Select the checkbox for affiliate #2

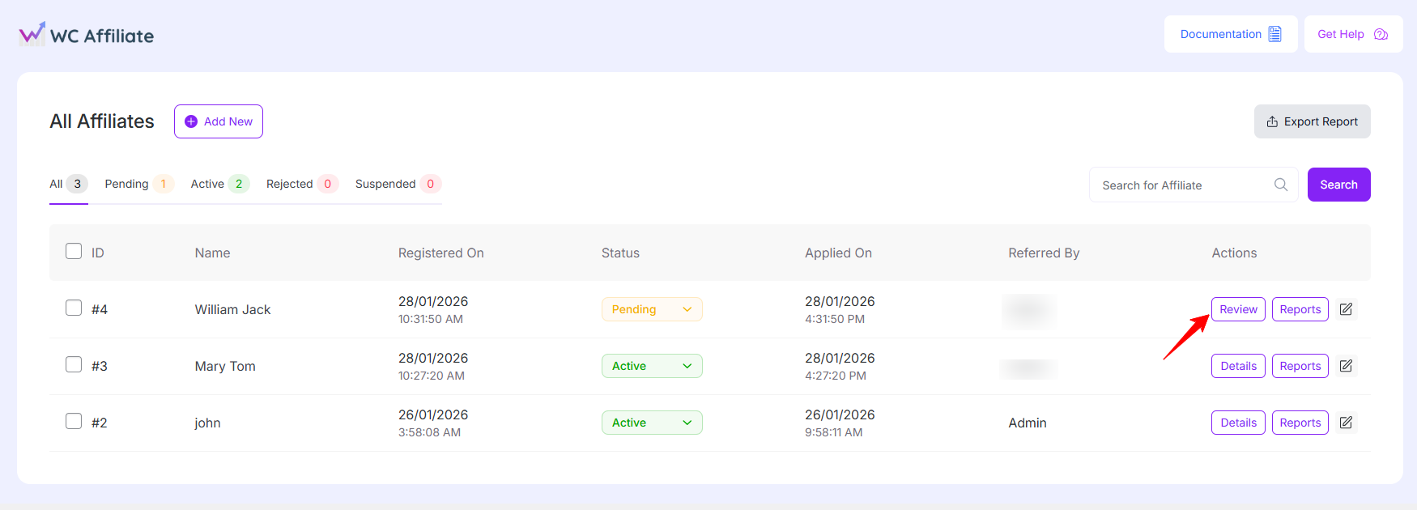pyautogui.click(x=74, y=421)
